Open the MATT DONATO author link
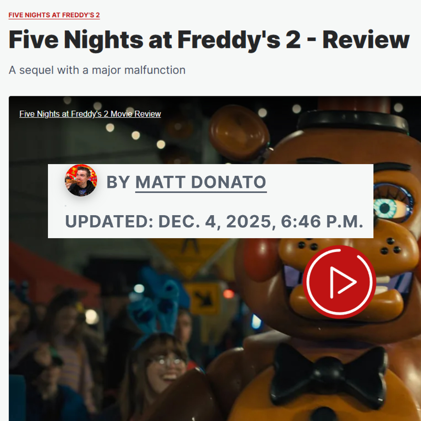The height and width of the screenshot is (421, 421). (201, 182)
